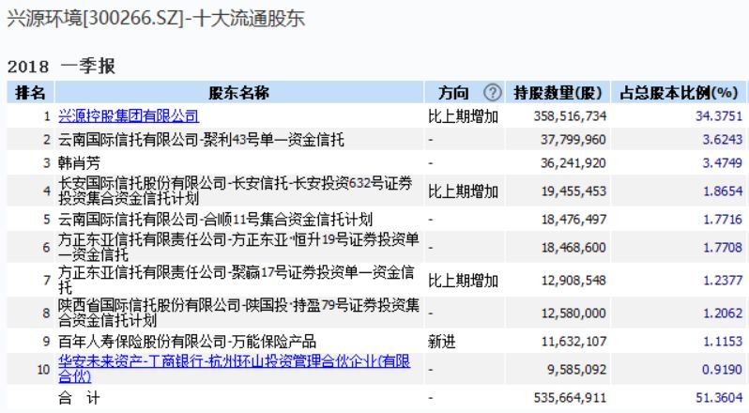This screenshot has height=413, width=749.
Task: Click share count 9,585,092
Action: (576, 369)
